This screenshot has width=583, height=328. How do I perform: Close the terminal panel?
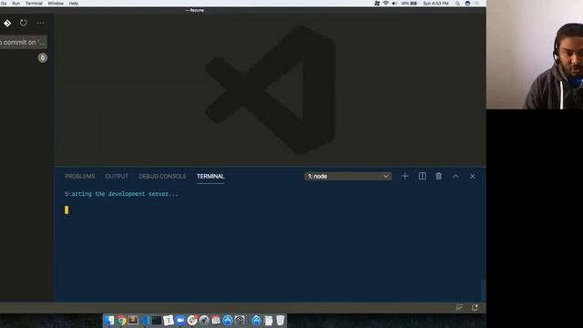click(x=472, y=177)
